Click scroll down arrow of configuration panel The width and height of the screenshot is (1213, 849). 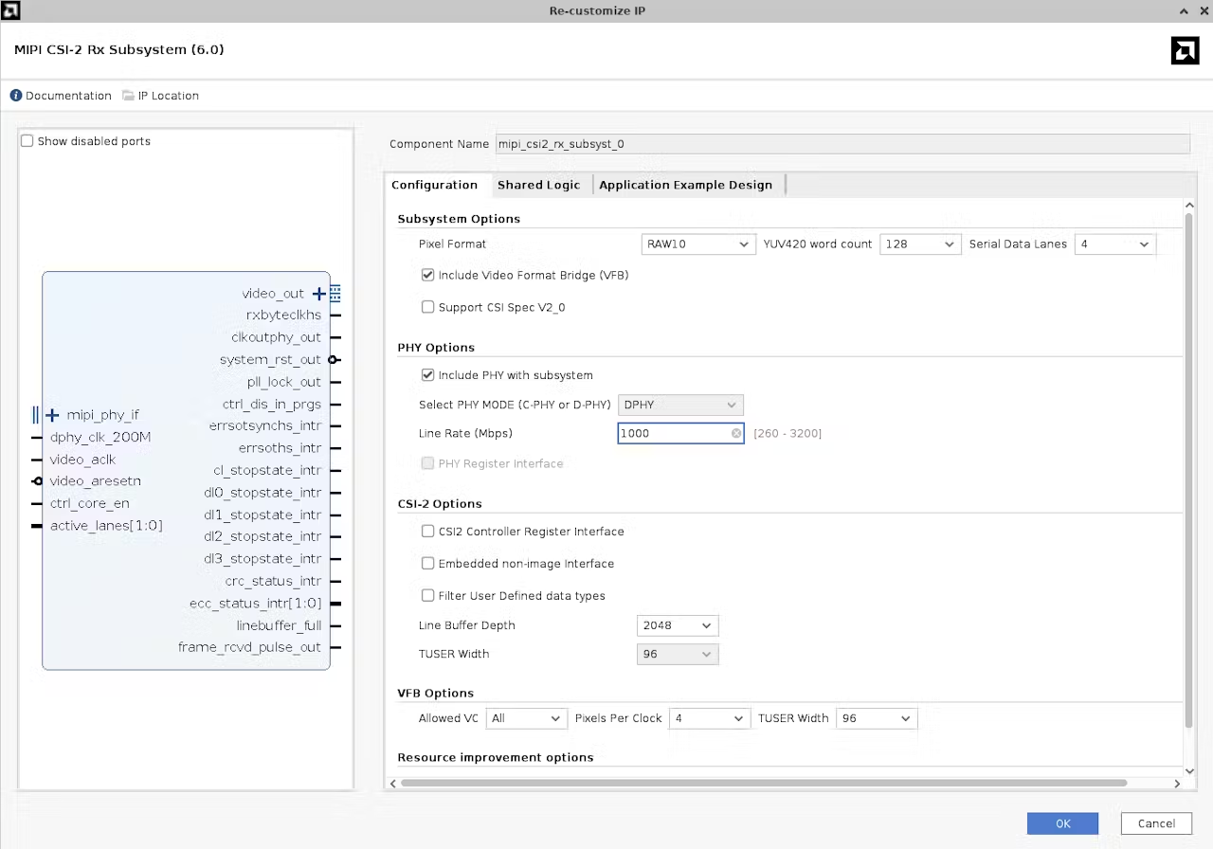tap(1189, 771)
